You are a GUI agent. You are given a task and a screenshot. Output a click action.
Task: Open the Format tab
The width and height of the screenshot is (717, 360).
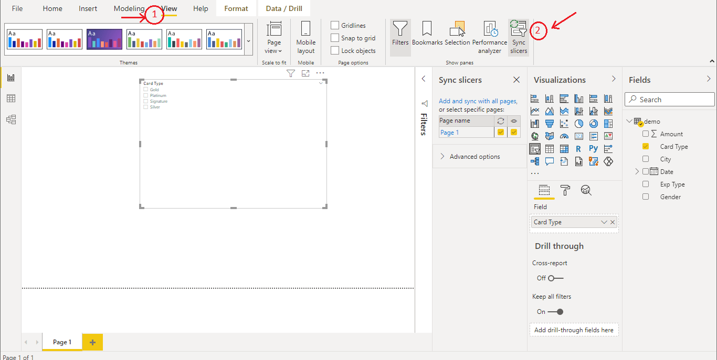[x=236, y=8]
